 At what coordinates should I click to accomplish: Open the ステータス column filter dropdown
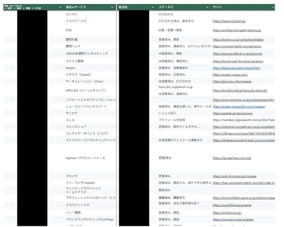207,7
